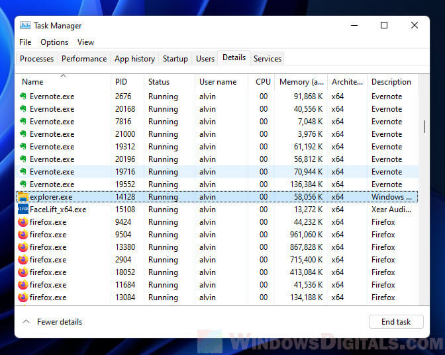Screen dimensions: 445x355
Task: Click Firefox icon in PID 13380 row
Action: 23,247
